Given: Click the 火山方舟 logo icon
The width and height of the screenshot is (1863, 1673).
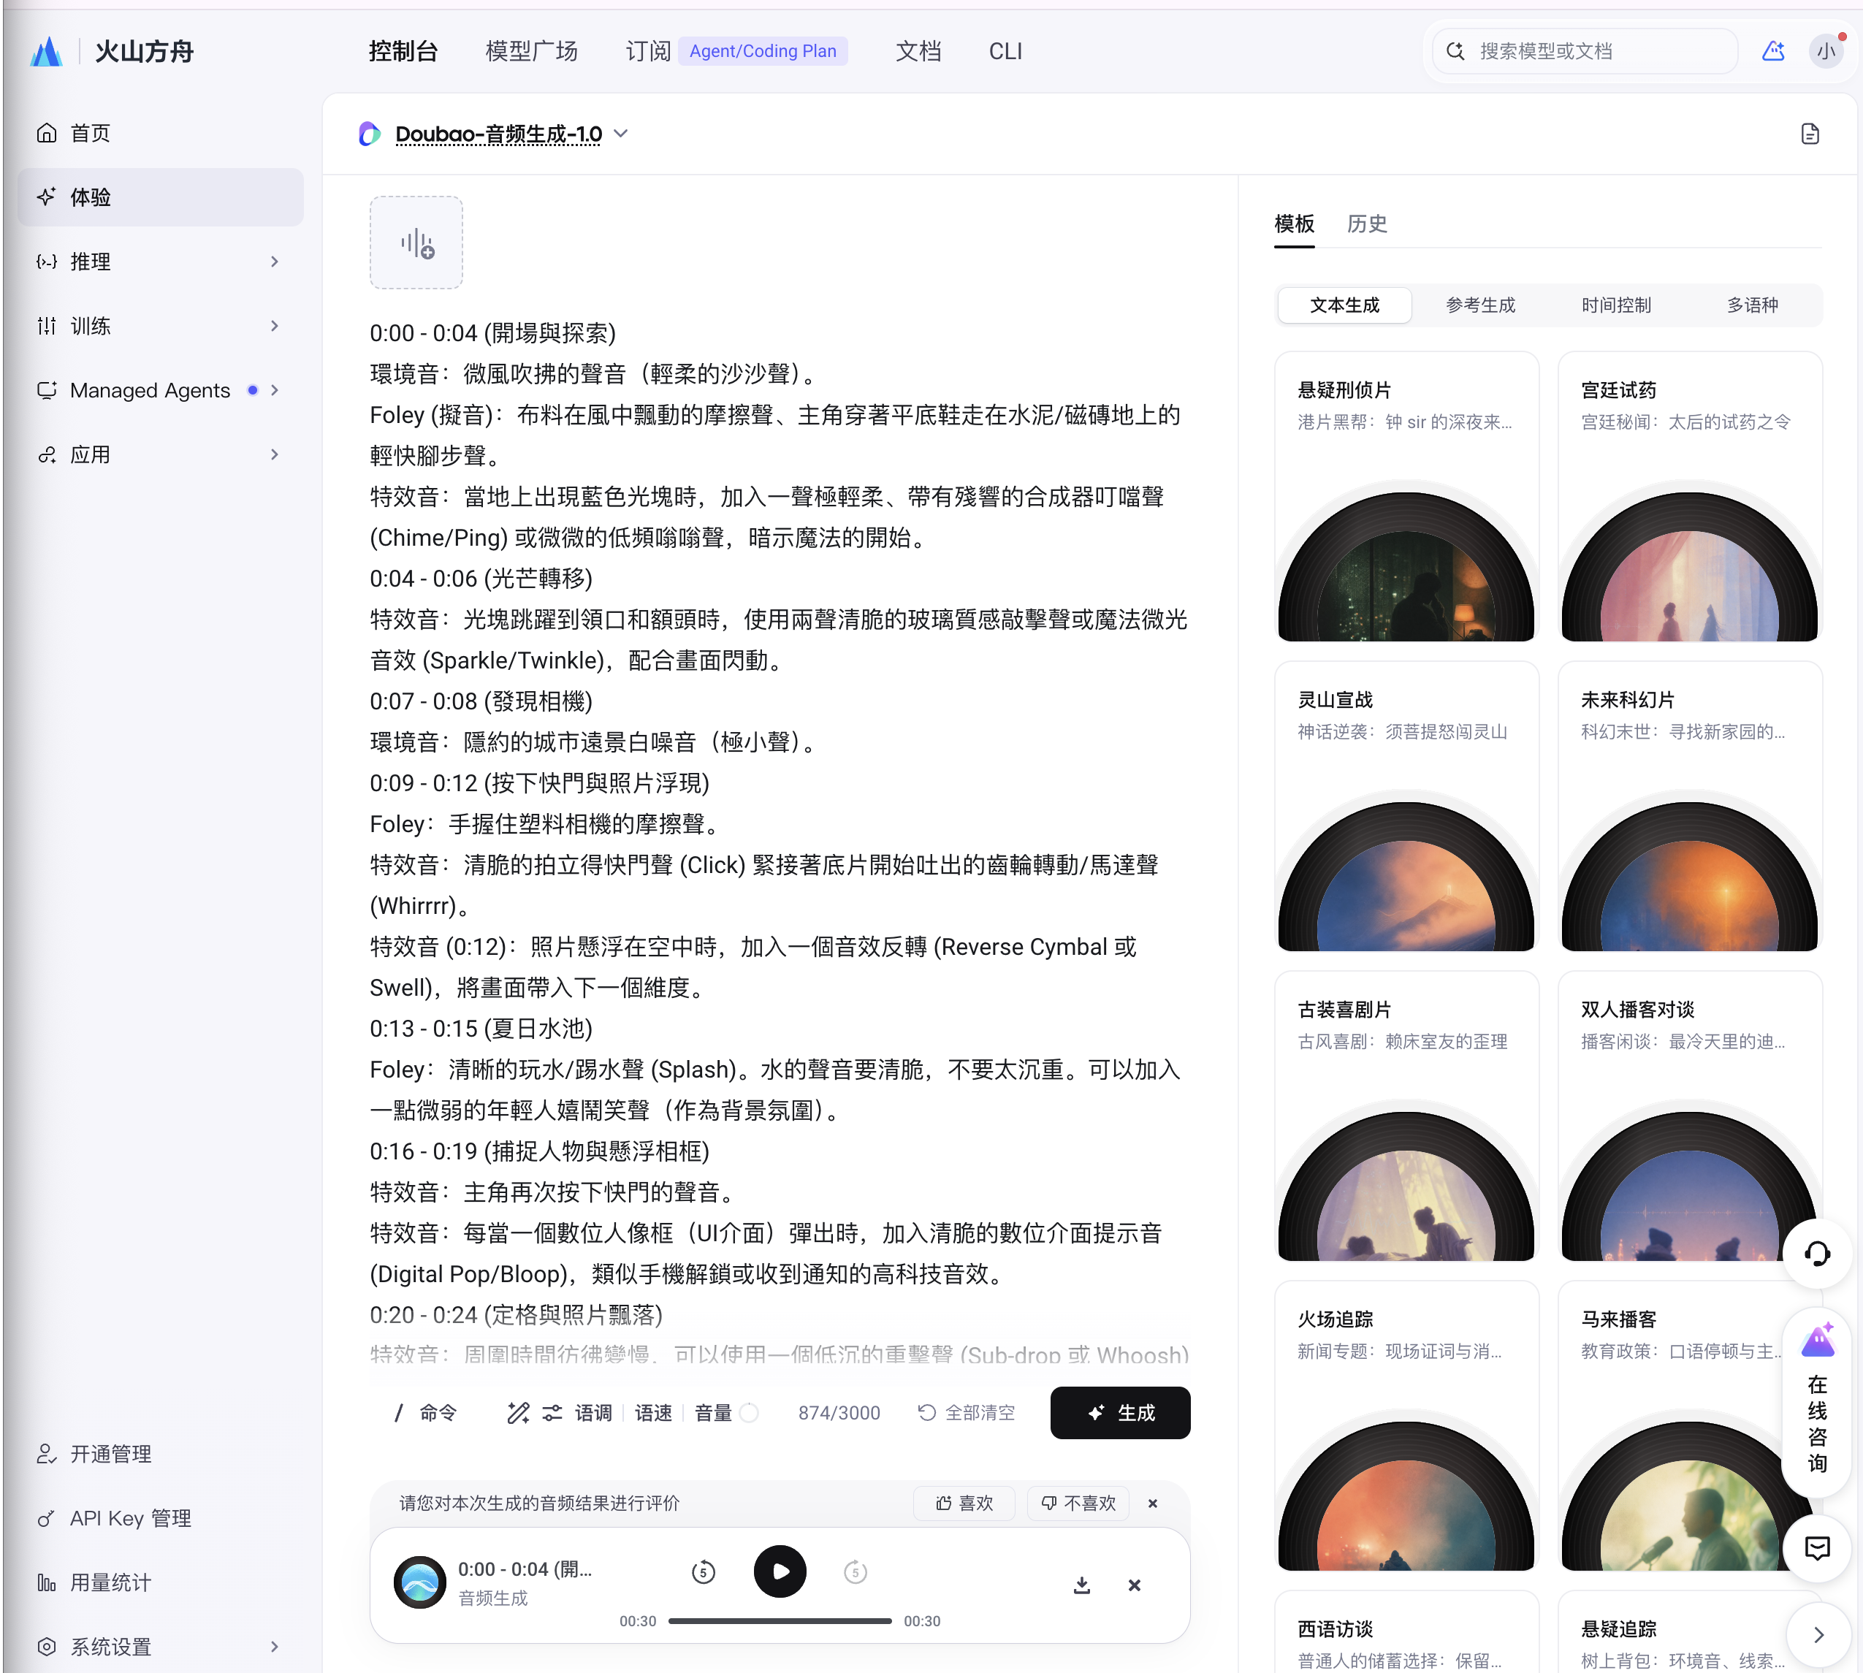Looking at the screenshot, I should coord(46,51).
